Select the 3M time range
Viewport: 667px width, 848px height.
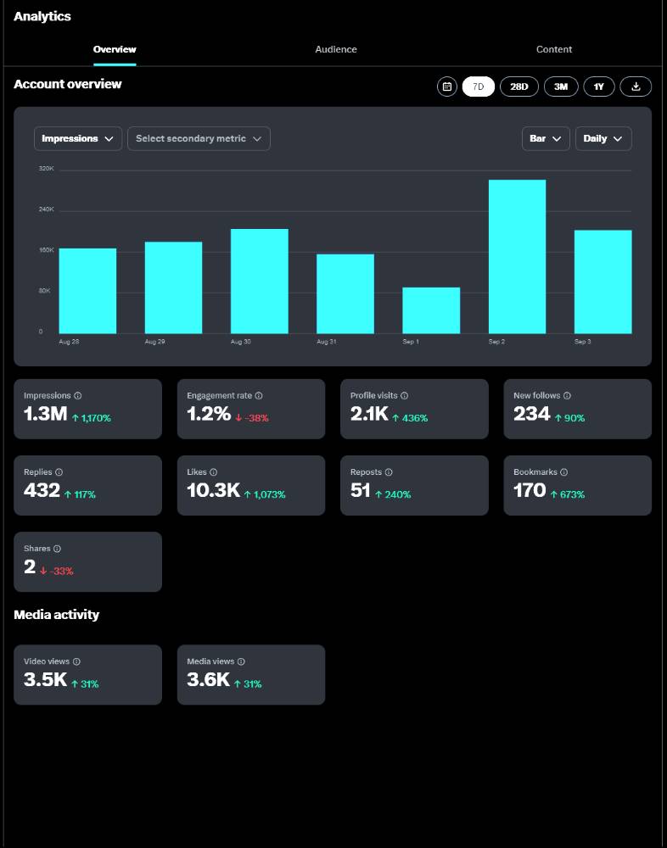(561, 86)
